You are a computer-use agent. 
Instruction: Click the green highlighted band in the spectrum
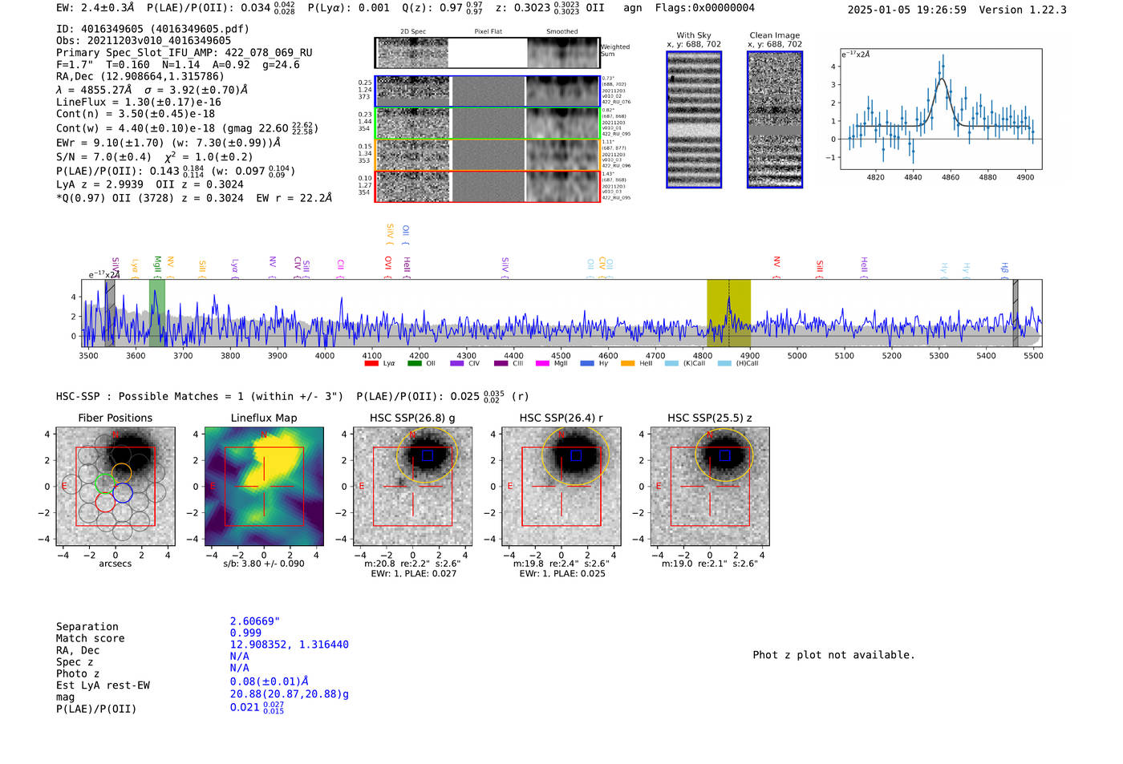(157, 313)
